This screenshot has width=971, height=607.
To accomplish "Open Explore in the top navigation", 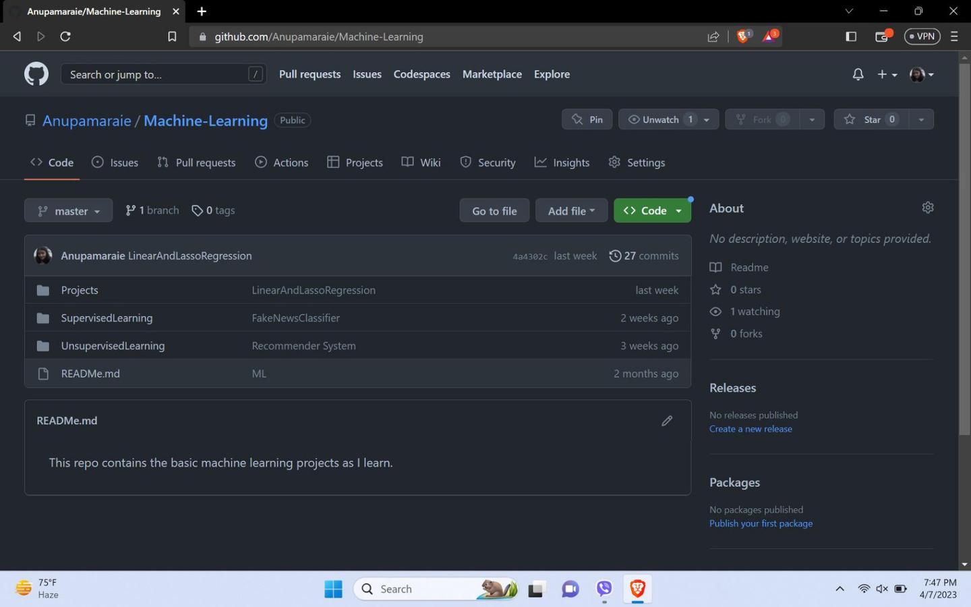I will (552, 74).
